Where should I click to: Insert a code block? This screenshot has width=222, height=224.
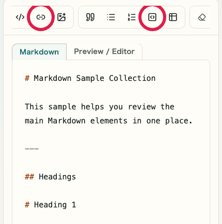(152, 17)
